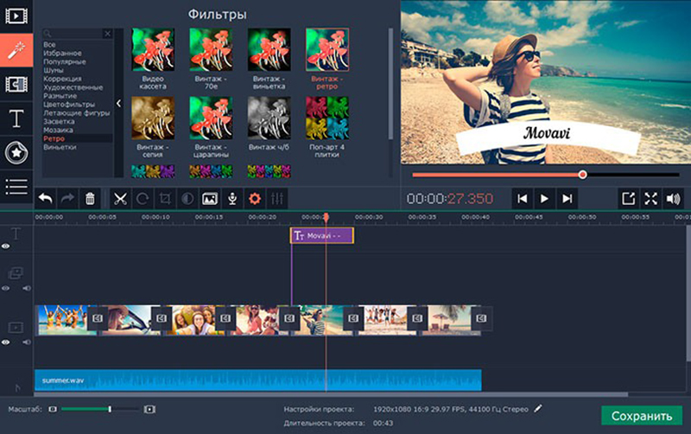
Task: Jump to previous frame button
Action: [x=523, y=199]
